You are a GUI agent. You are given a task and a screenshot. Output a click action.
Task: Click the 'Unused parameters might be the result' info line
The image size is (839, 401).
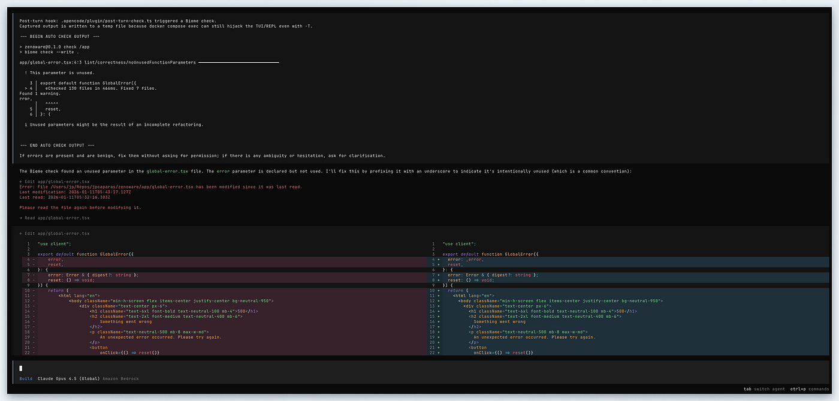coord(114,124)
